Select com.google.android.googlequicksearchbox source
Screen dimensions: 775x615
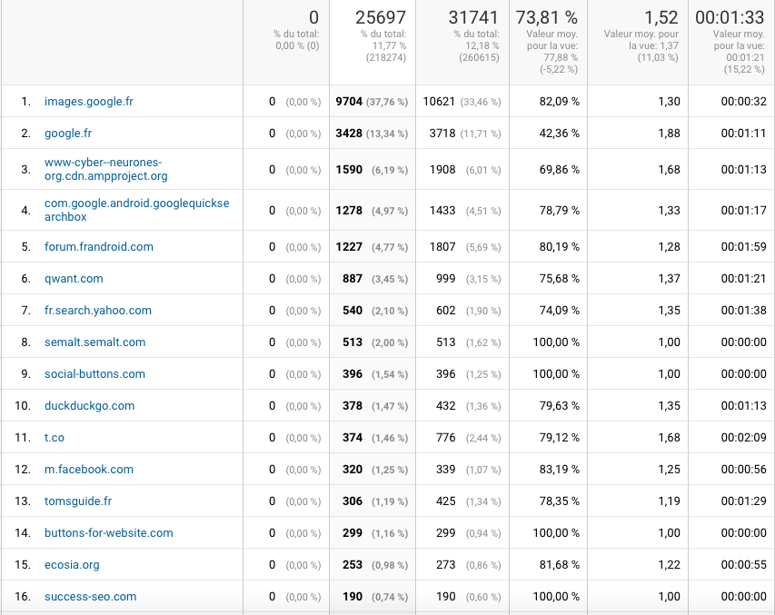[136, 210]
